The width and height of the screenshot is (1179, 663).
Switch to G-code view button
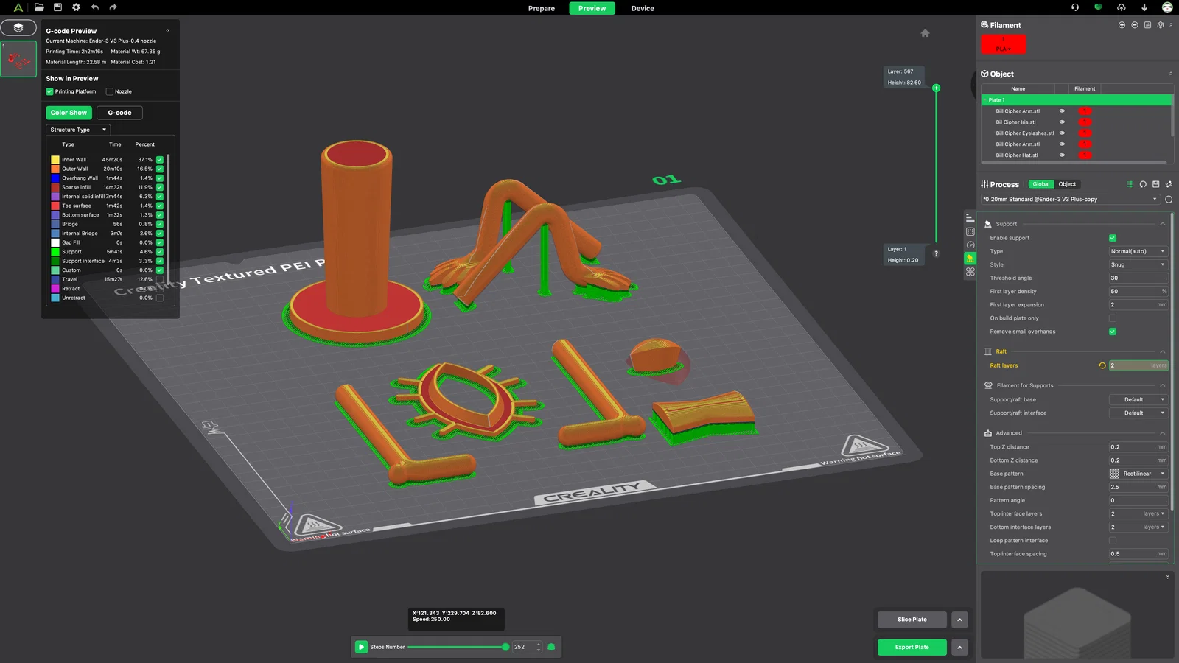(x=119, y=113)
